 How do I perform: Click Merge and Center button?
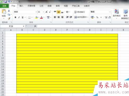(81, 17)
